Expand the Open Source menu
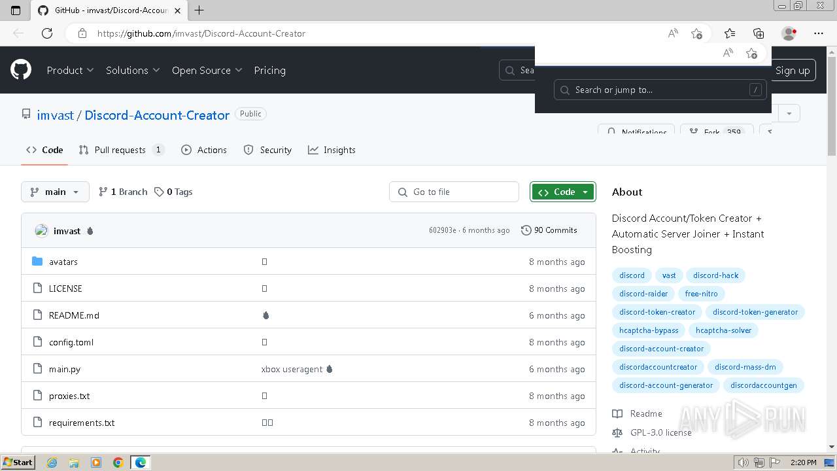This screenshot has width=837, height=471. tap(207, 70)
